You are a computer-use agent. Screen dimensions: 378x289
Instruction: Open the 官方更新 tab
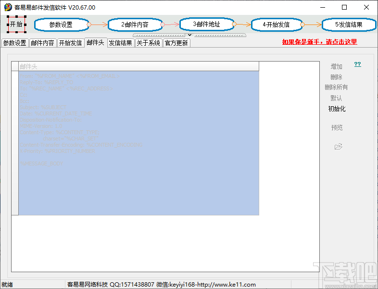tap(176, 43)
